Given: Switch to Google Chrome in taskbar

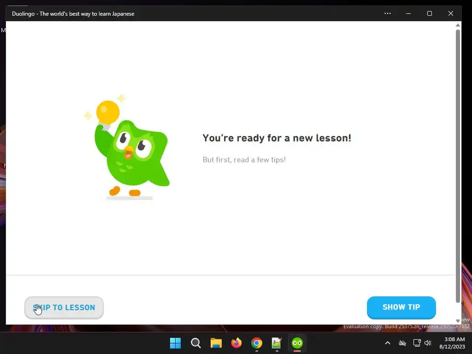Looking at the screenshot, I should point(256,343).
